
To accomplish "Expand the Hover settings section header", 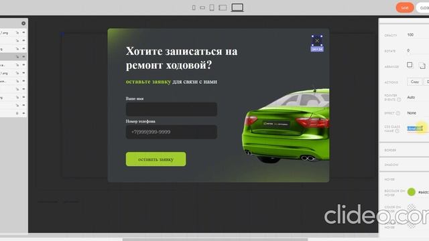I will click(404, 179).
